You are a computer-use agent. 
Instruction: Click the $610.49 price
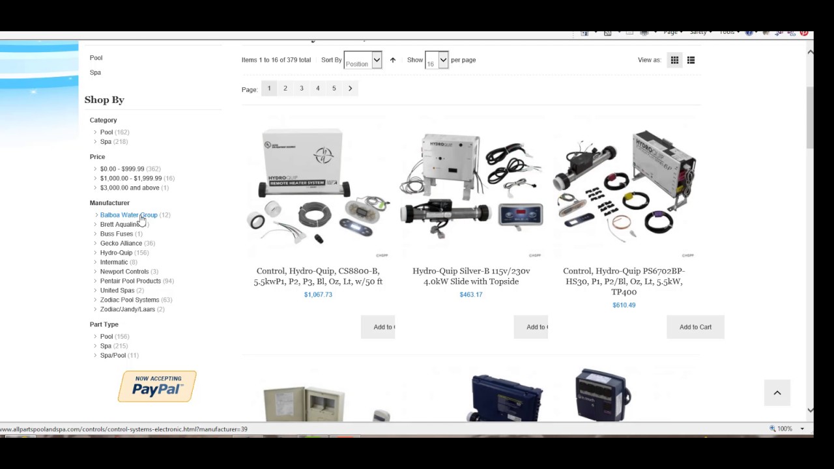pyautogui.click(x=624, y=305)
